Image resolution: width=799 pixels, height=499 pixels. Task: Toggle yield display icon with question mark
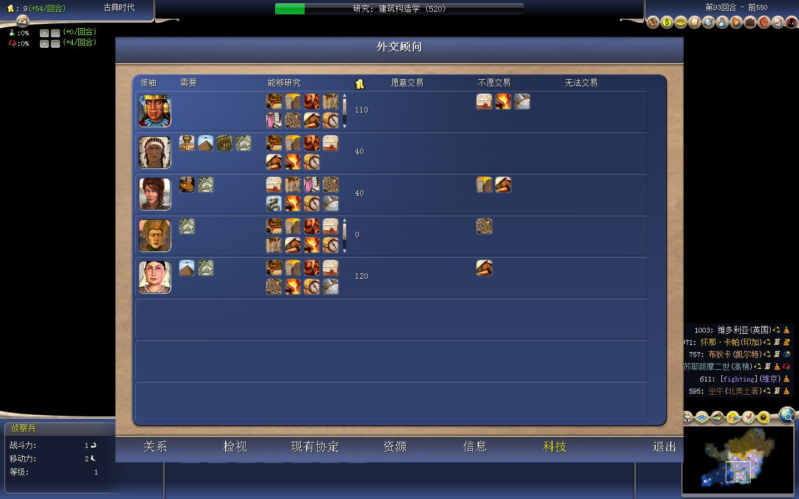tap(764, 417)
